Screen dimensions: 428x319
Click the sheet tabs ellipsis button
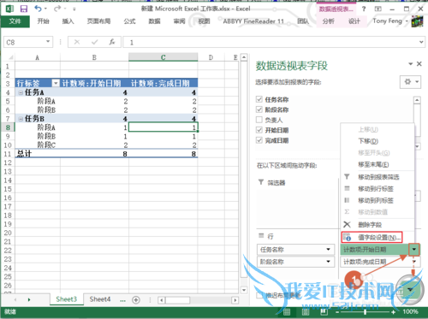[122, 300]
